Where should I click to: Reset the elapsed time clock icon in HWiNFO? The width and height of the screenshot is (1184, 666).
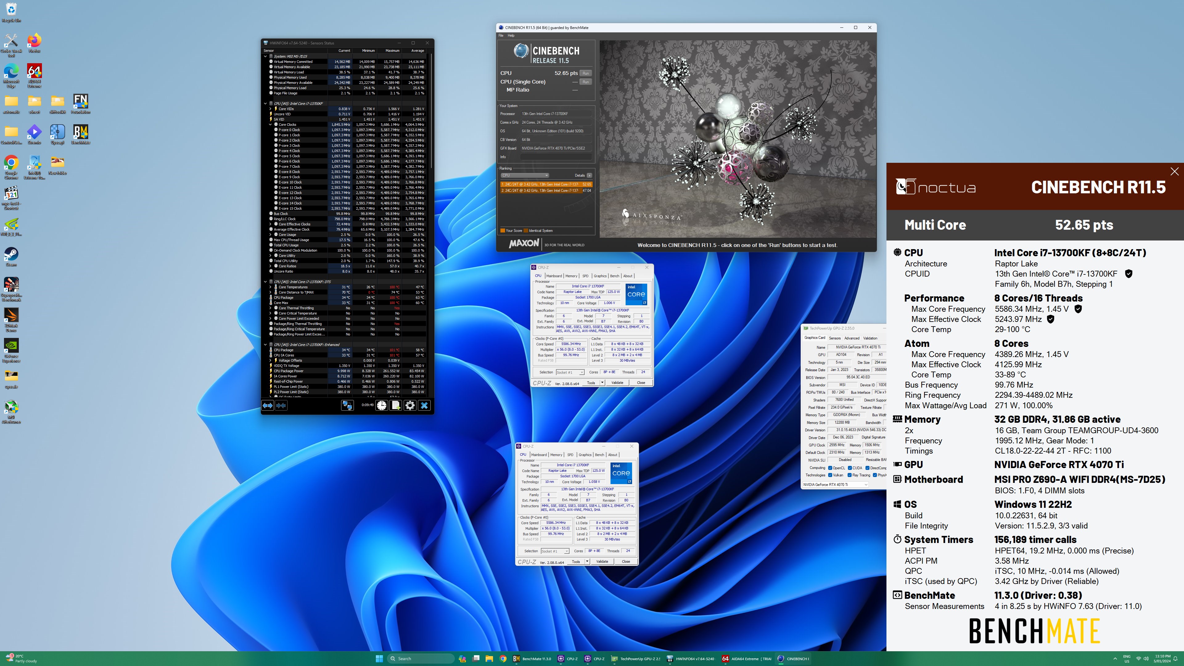pyautogui.click(x=381, y=405)
